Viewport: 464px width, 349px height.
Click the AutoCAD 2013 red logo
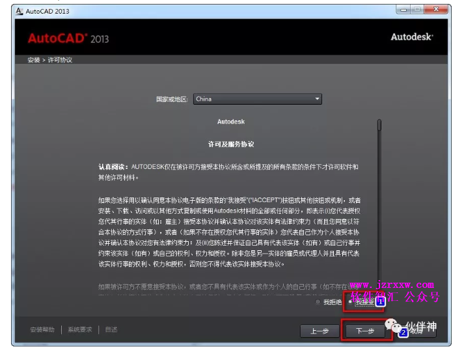coord(68,38)
